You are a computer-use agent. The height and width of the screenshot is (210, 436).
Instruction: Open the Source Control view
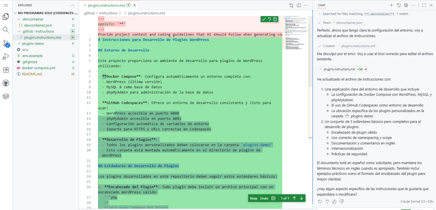coord(6,43)
